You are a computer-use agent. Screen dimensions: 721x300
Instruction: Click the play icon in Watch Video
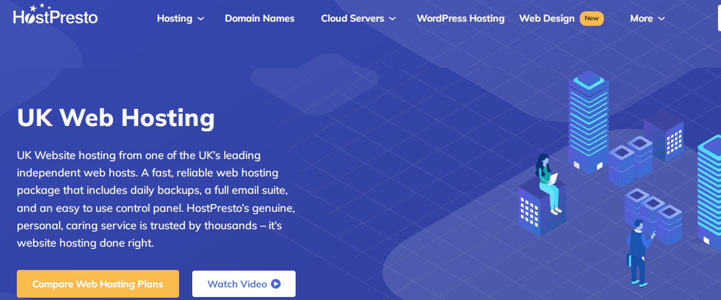coord(276,284)
